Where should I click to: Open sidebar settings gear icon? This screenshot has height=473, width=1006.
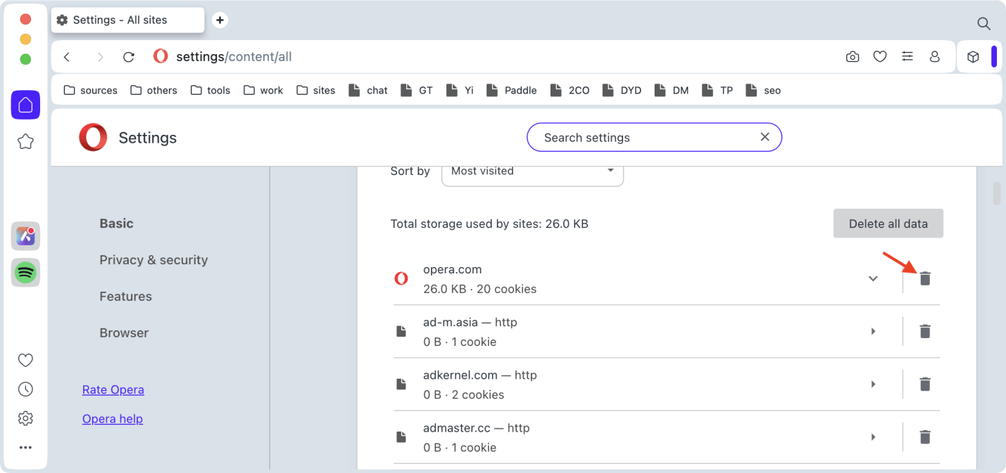pos(25,419)
